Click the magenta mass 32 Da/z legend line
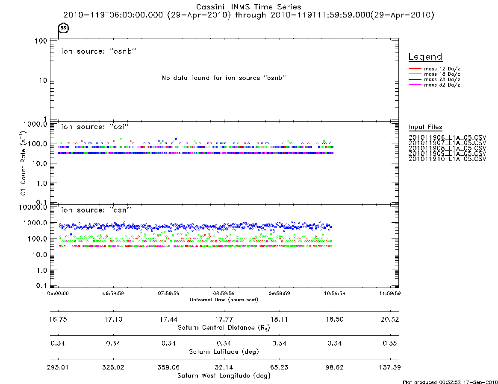 tap(415, 84)
